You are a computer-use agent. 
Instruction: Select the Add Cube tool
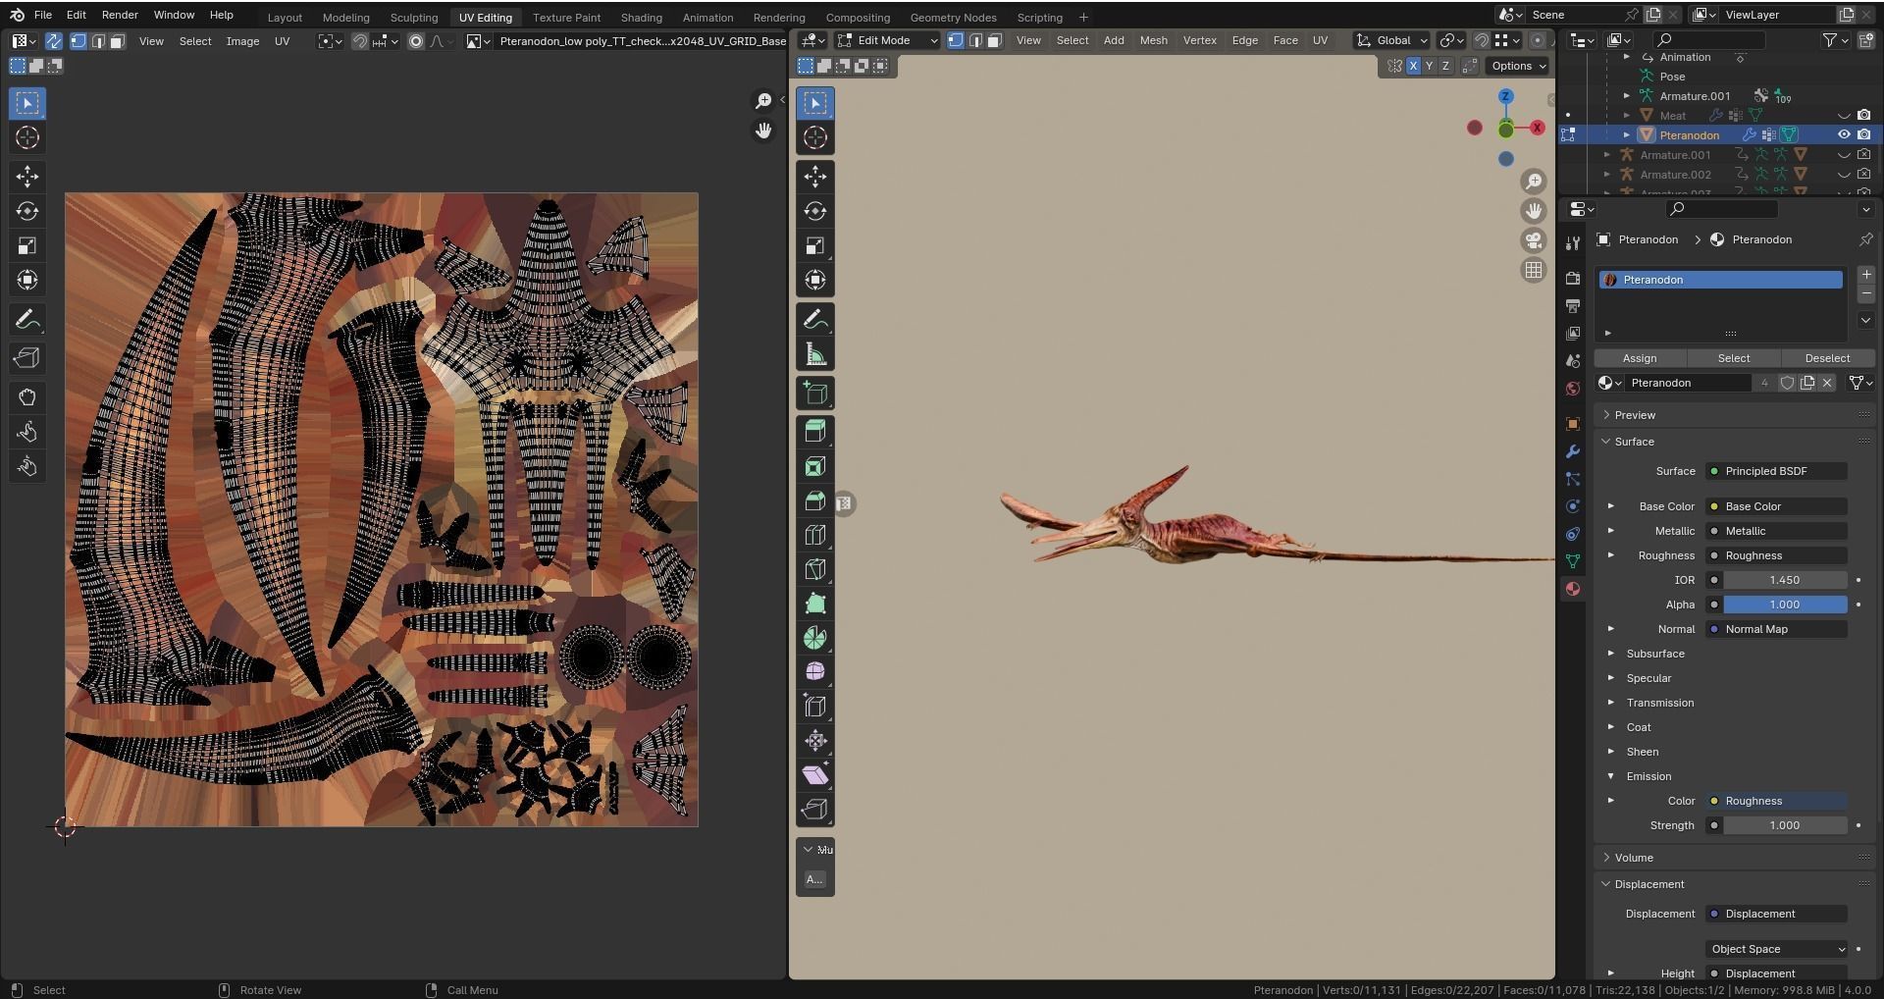tap(815, 394)
